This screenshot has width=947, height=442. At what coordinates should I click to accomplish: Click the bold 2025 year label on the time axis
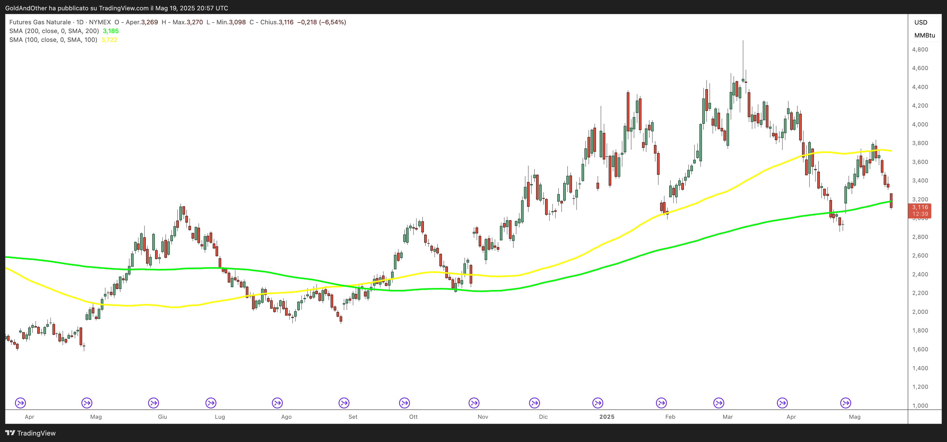607,417
